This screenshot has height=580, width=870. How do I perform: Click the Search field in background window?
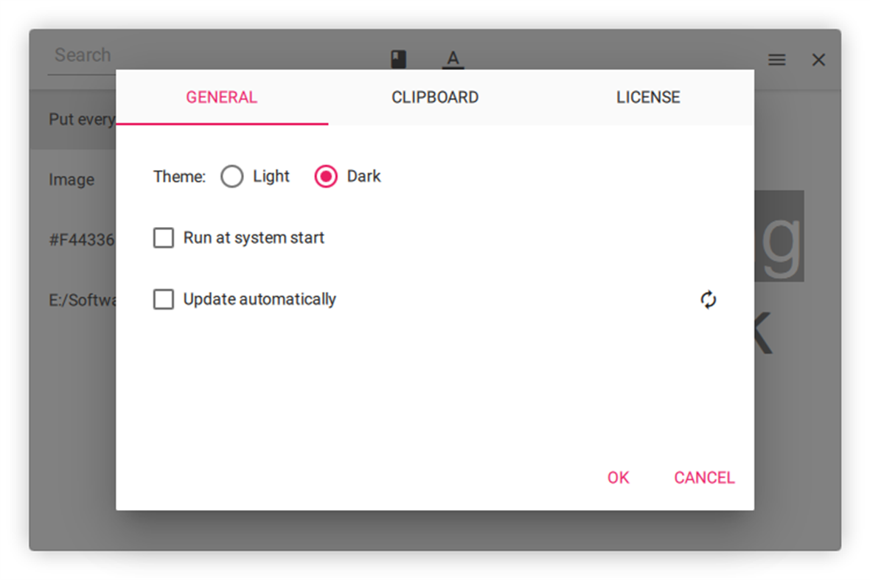pyautogui.click(x=82, y=55)
